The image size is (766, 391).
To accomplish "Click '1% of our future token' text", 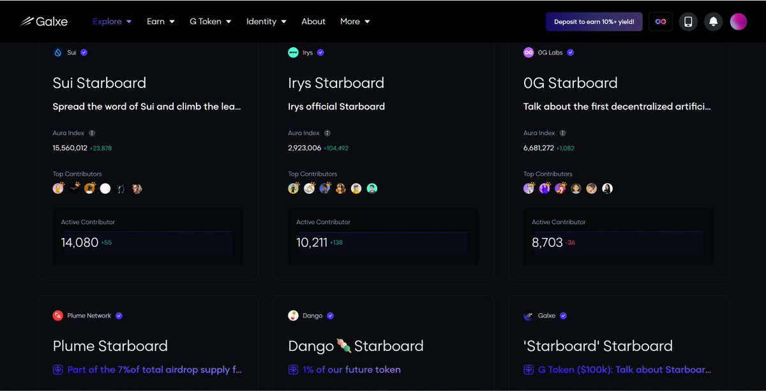I will click(352, 369).
